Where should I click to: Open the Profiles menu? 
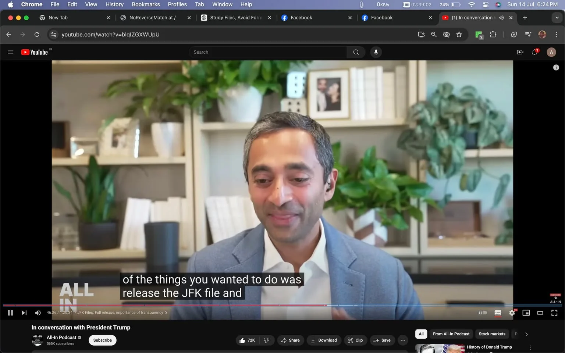(x=177, y=4)
